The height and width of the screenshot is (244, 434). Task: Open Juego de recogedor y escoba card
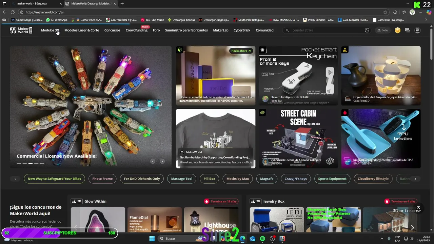tap(381, 138)
